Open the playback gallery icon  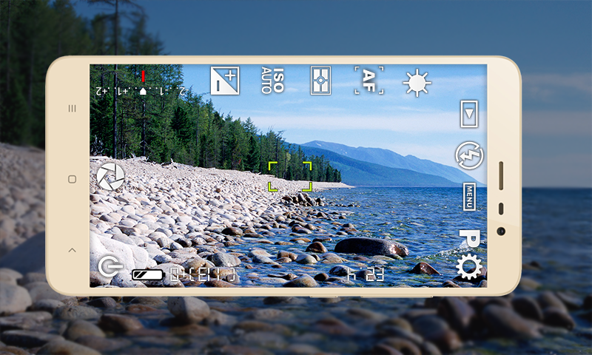(469, 114)
